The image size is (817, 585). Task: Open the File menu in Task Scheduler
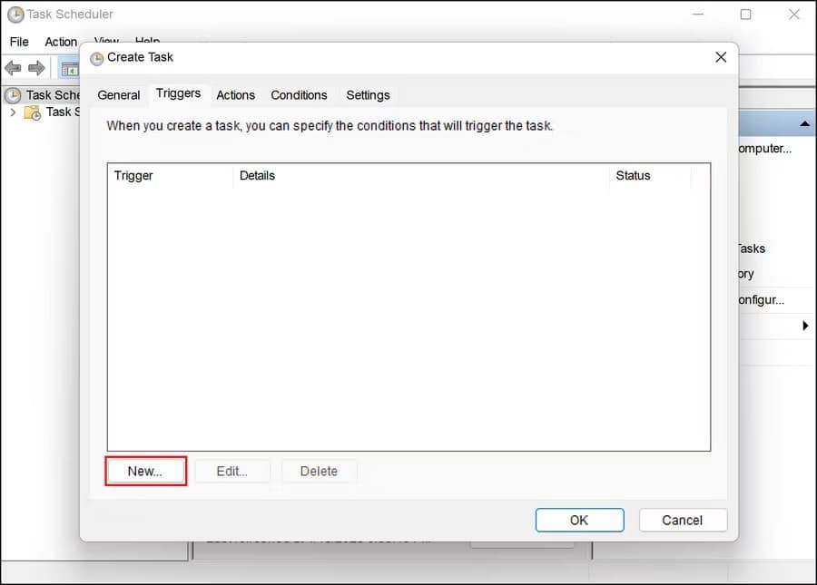19,42
